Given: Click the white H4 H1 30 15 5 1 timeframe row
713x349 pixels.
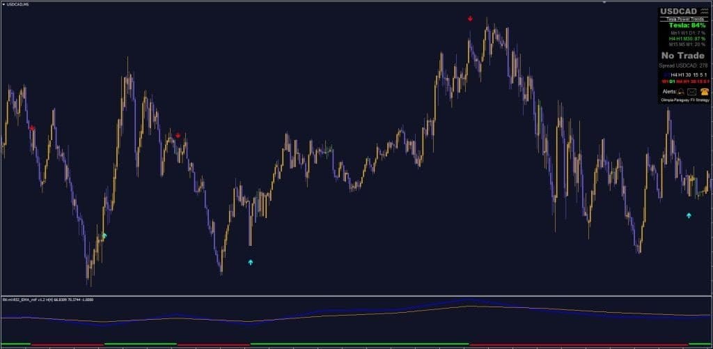Looking at the screenshot, I should tap(687, 74).
